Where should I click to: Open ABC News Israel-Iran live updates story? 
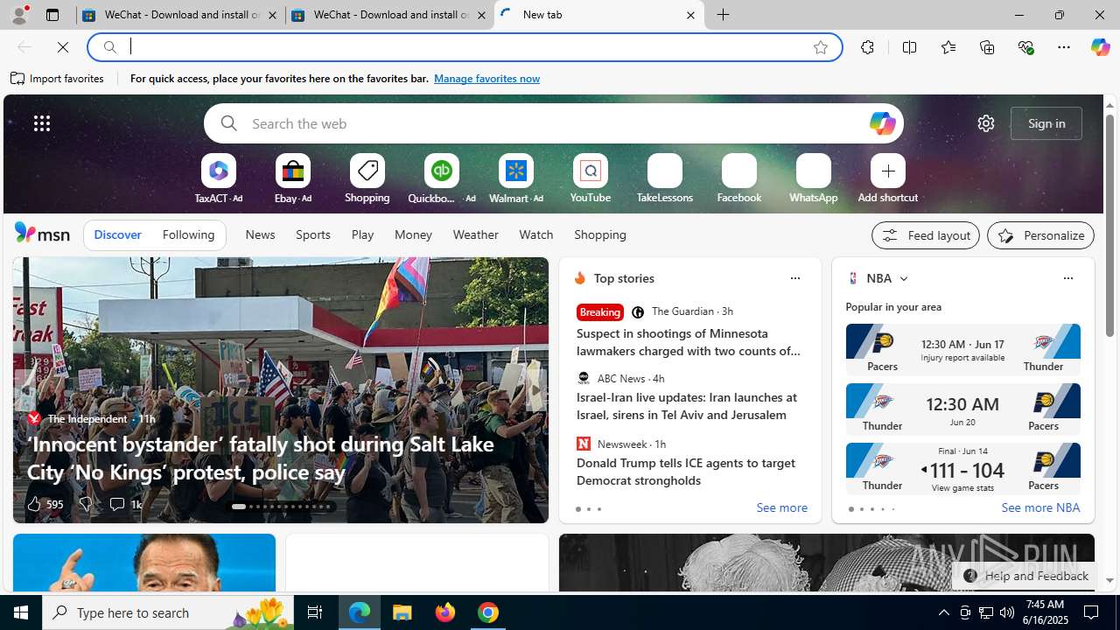[687, 406]
